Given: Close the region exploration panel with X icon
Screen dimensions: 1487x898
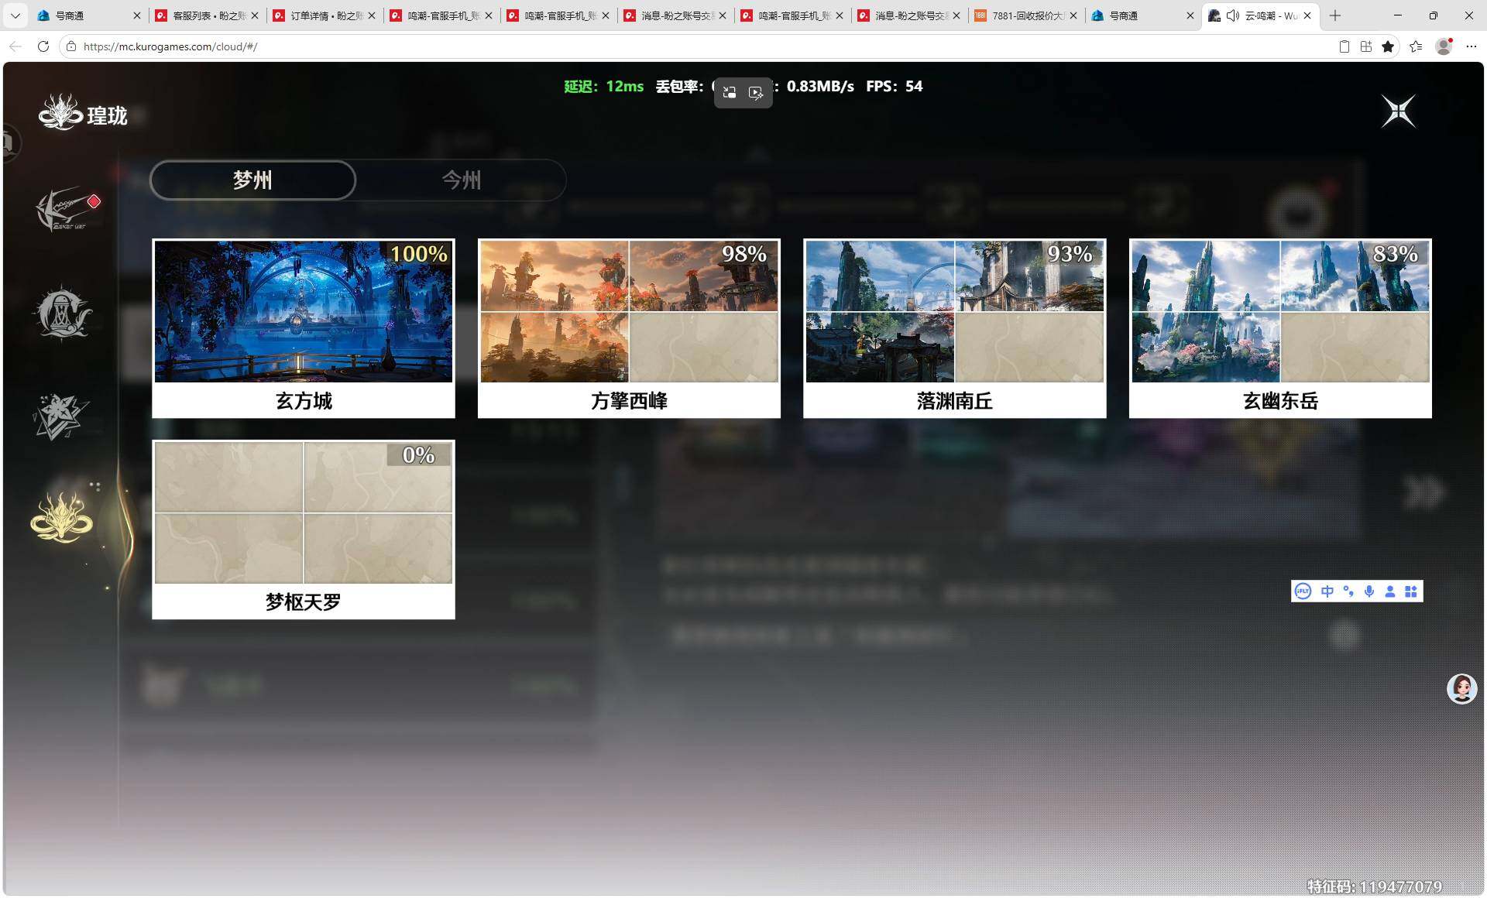Looking at the screenshot, I should pyautogui.click(x=1399, y=111).
